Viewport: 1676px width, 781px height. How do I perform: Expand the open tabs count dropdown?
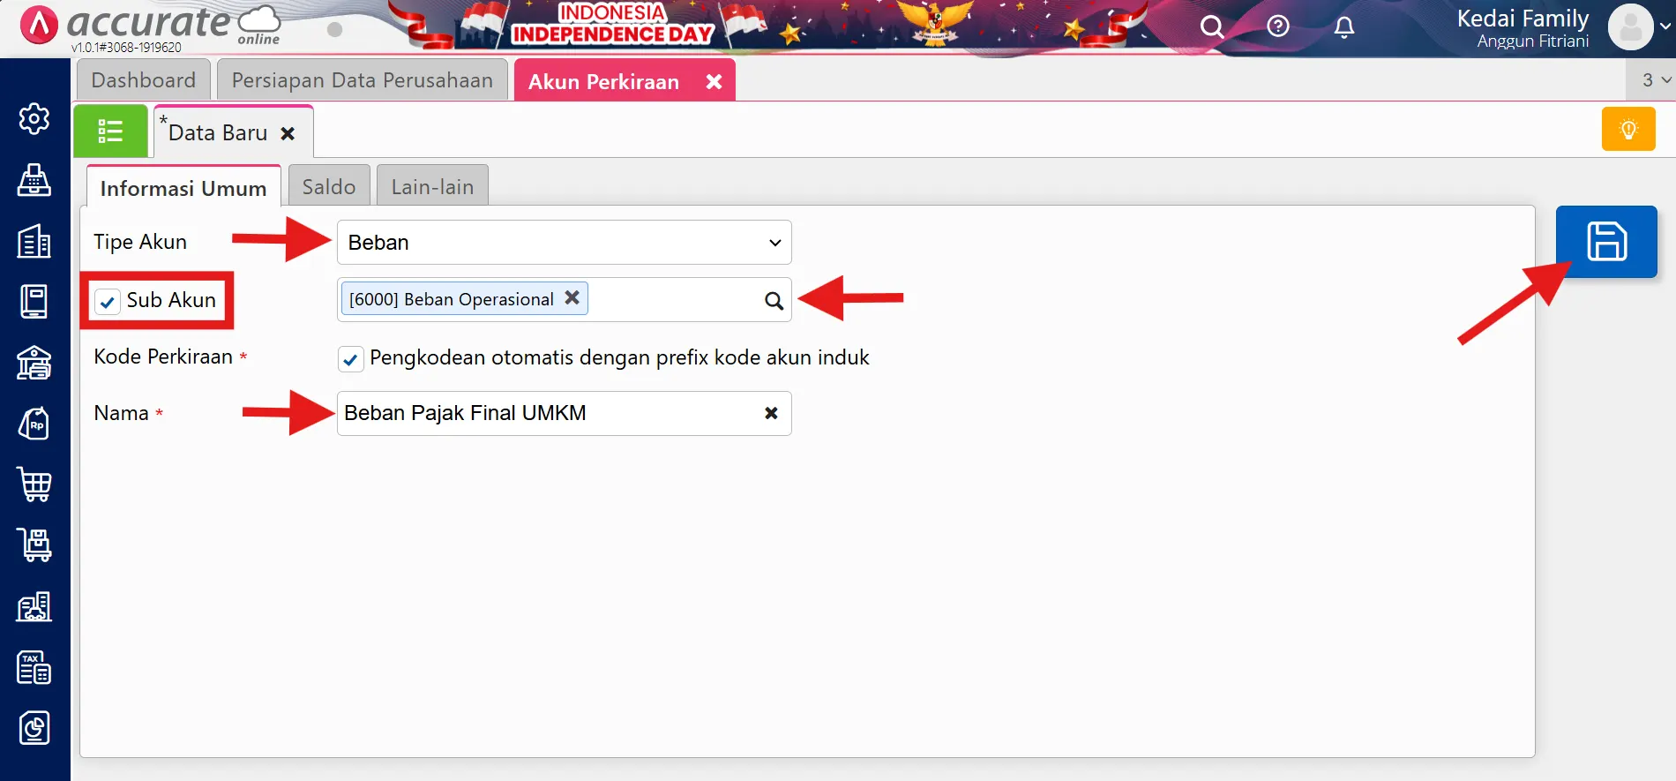pos(1656,80)
